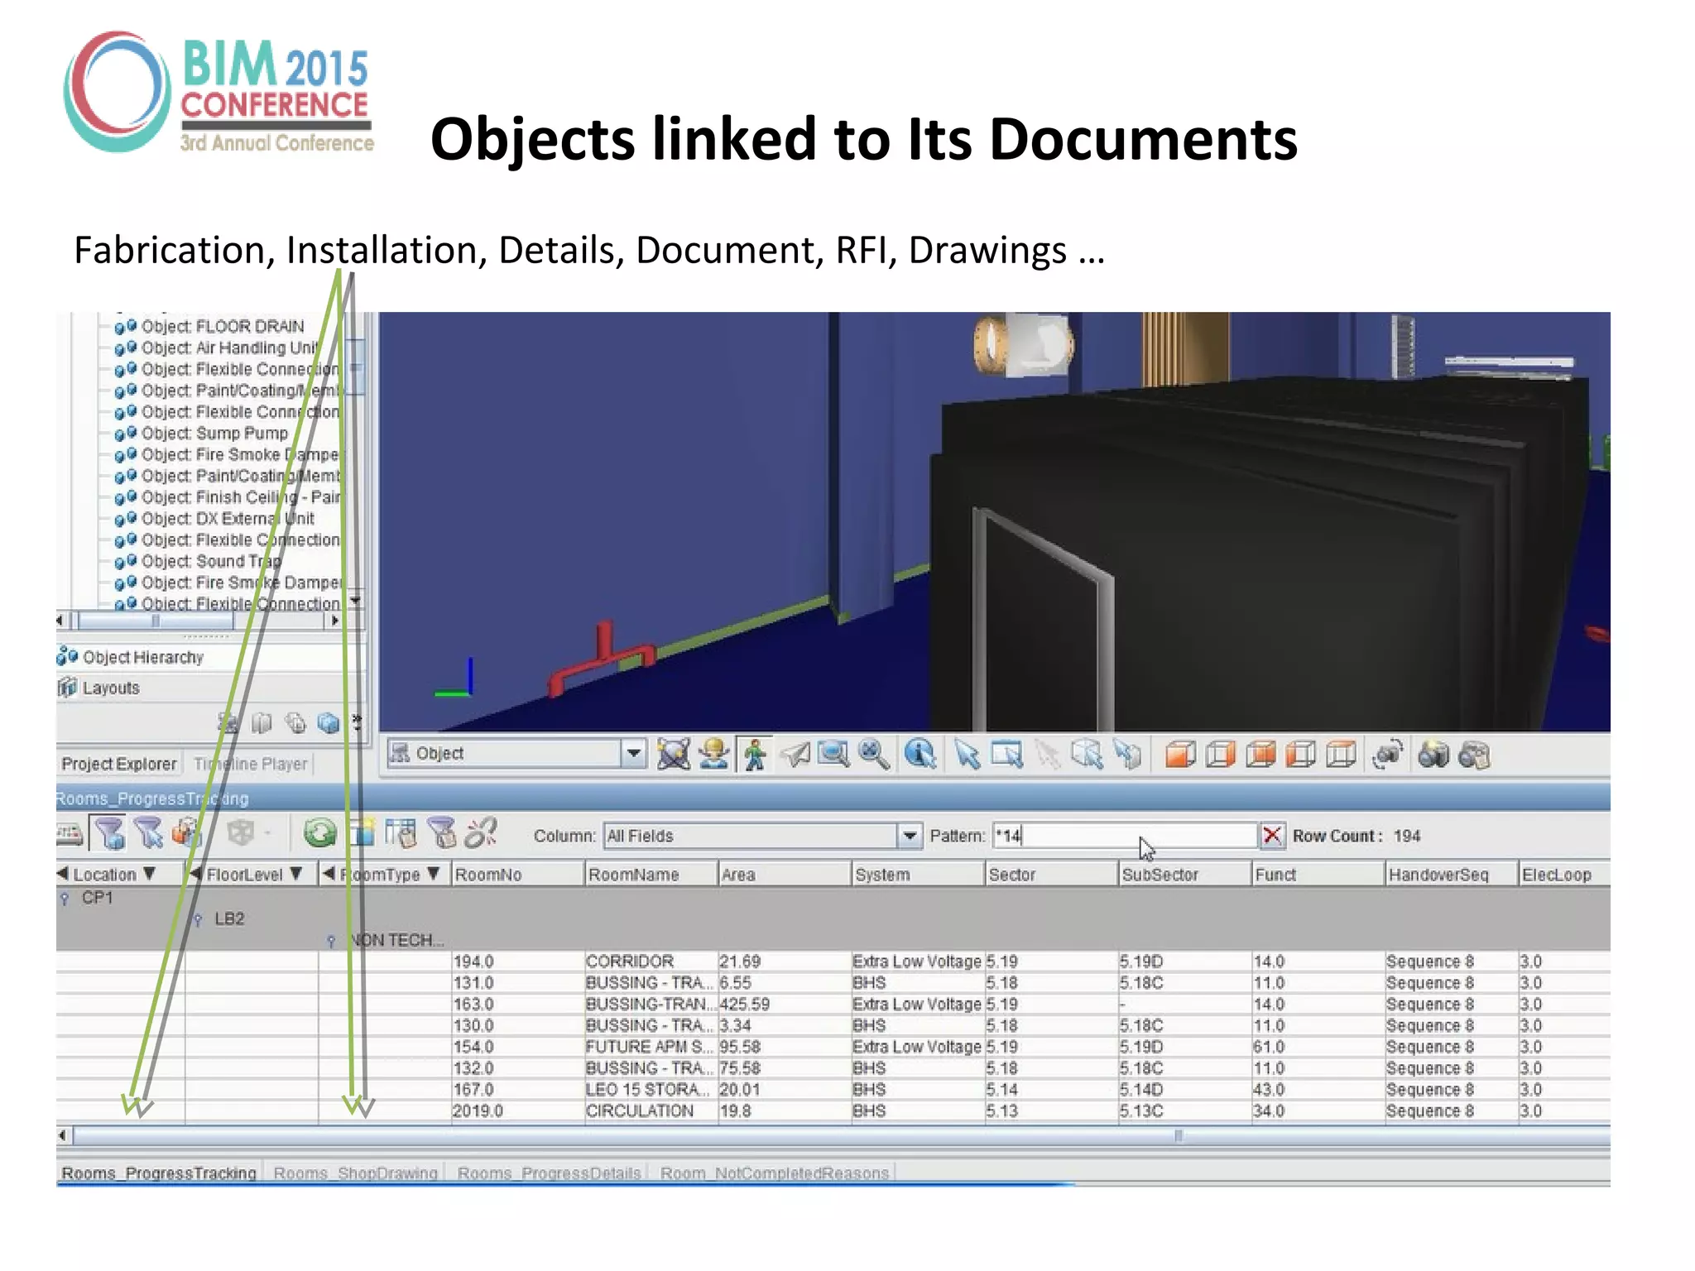
Task: Click the colorize objects cubes icon
Action: (187, 833)
